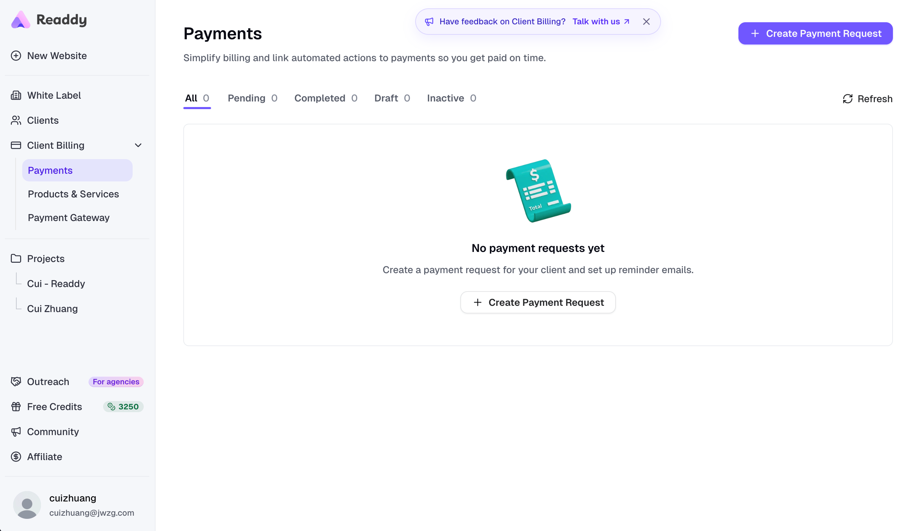The height and width of the screenshot is (531, 920).
Task: Click the Free Credits label text
Action: tap(54, 406)
